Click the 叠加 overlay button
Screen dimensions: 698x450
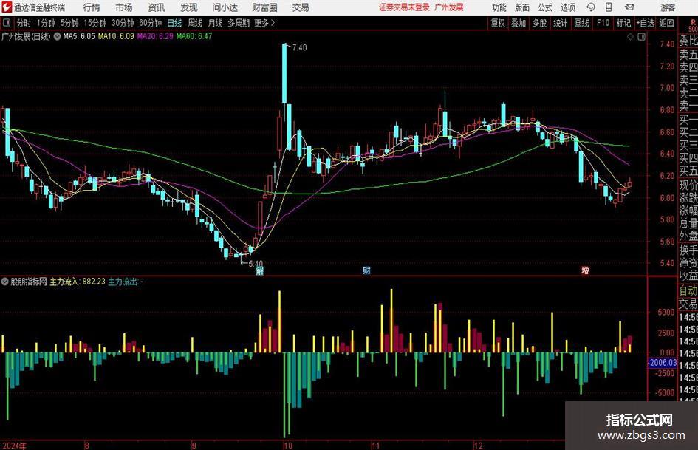coord(519,23)
